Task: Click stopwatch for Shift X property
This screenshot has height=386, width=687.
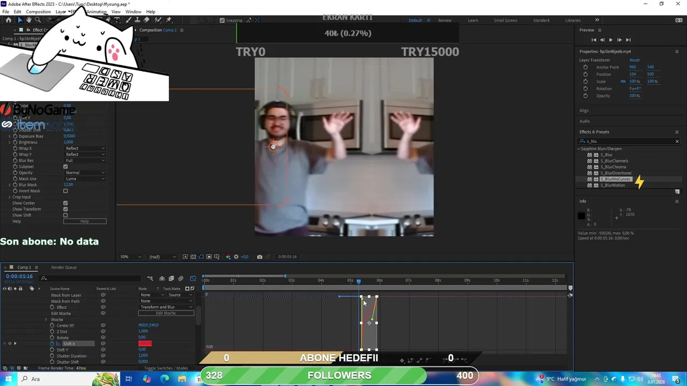Action: [x=52, y=344]
